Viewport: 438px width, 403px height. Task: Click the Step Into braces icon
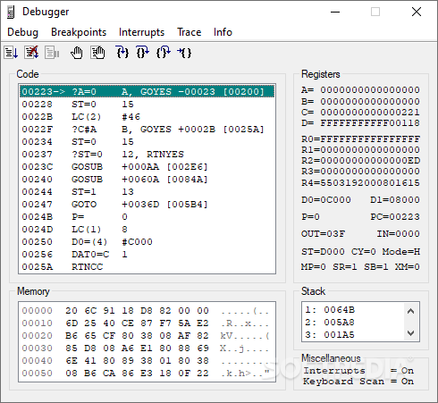(122, 53)
